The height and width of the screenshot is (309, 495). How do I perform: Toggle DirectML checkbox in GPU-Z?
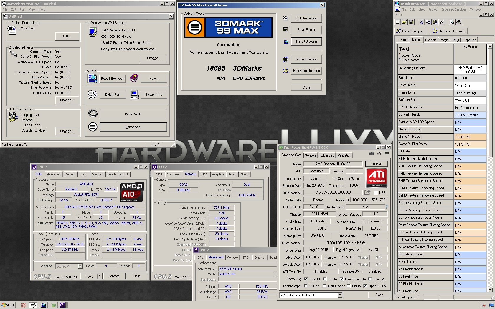(369, 279)
